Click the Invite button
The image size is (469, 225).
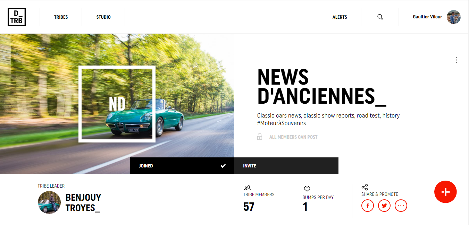[x=286, y=166]
